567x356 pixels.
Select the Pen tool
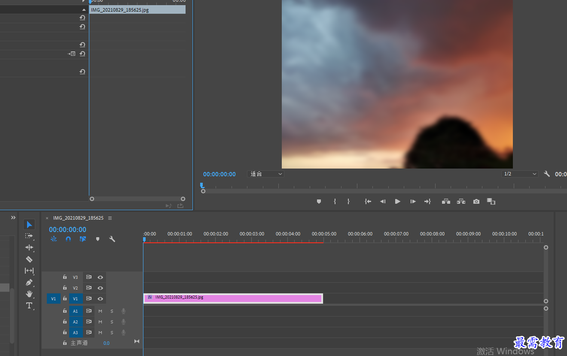tap(29, 282)
